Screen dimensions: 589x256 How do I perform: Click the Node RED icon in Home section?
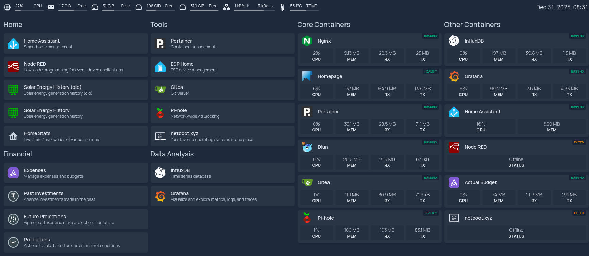coord(13,67)
